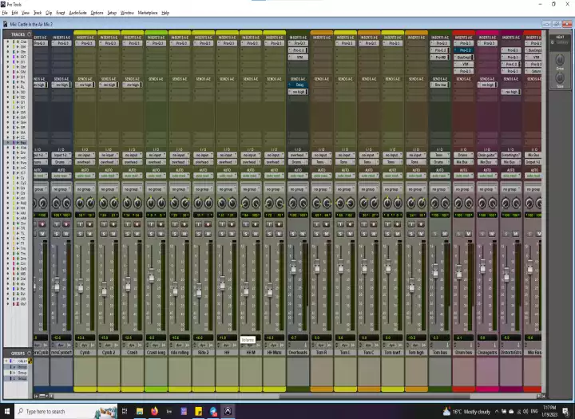Click Task View icon on taskbar
Image resolution: width=575 pixels, height=419 pixels.
(x=125, y=411)
